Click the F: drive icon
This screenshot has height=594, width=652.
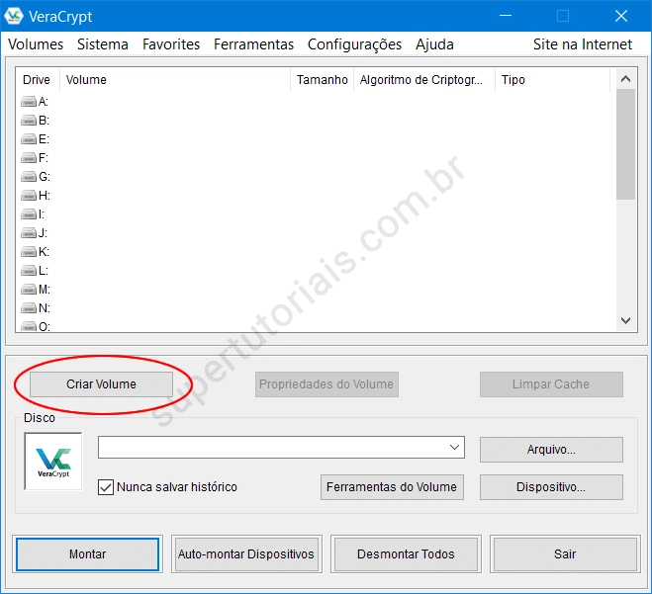point(29,158)
